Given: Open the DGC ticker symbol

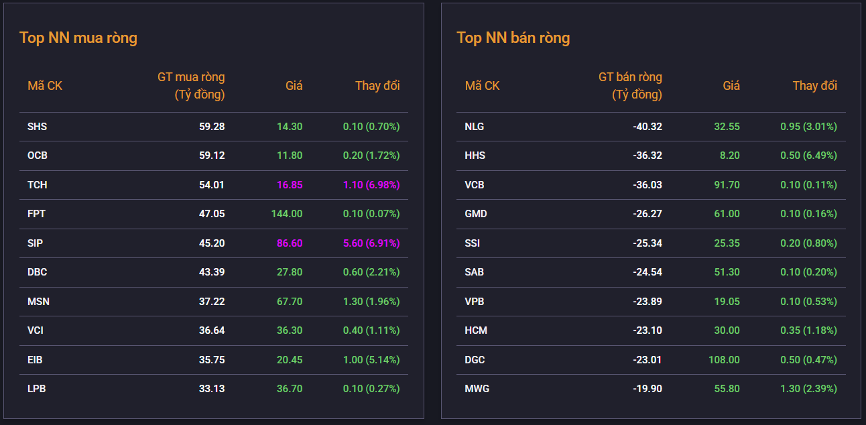Looking at the screenshot, I should (x=475, y=359).
